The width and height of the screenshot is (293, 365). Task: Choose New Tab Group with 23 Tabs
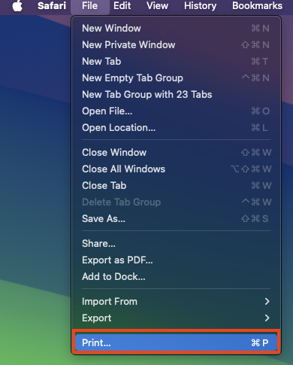(x=176, y=95)
